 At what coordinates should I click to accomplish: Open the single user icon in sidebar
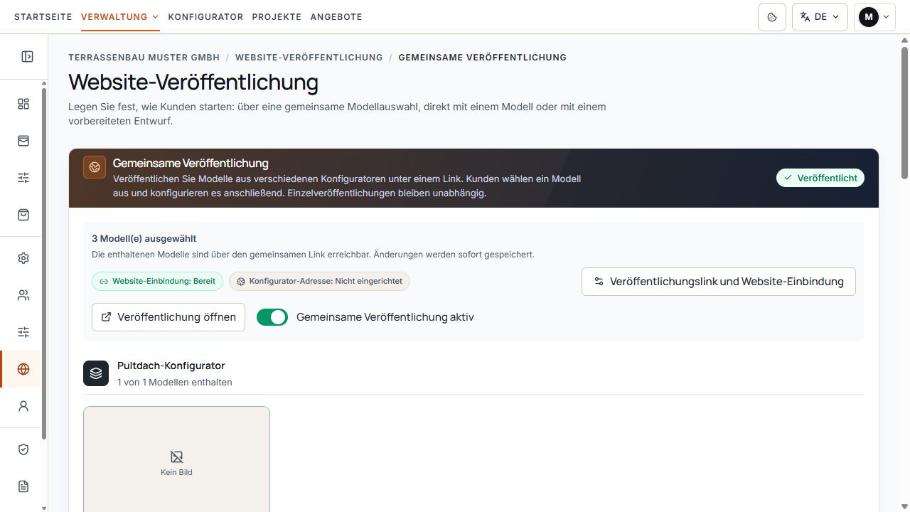(x=23, y=406)
